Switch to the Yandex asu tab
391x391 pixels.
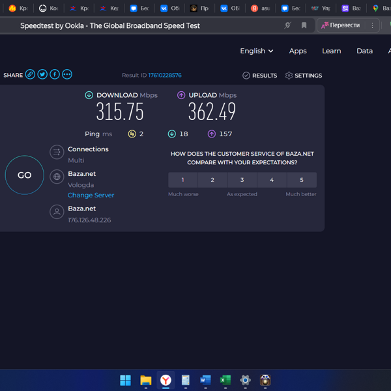pos(260,8)
